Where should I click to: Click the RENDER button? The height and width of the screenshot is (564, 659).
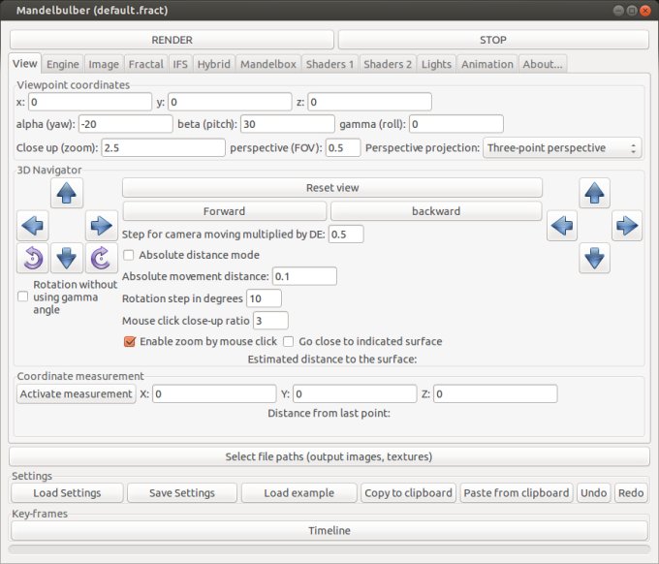point(172,40)
